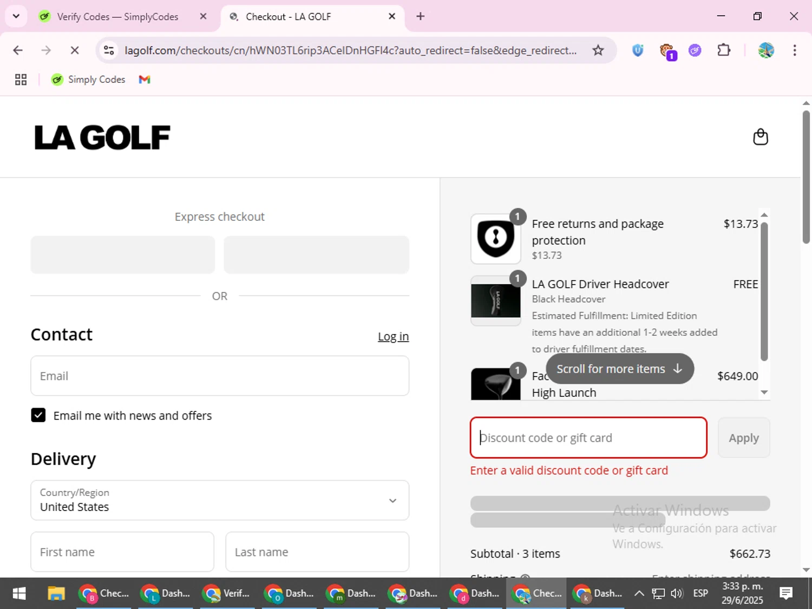Click the address bar URL
Viewport: 812px width, 609px height.
click(350, 50)
